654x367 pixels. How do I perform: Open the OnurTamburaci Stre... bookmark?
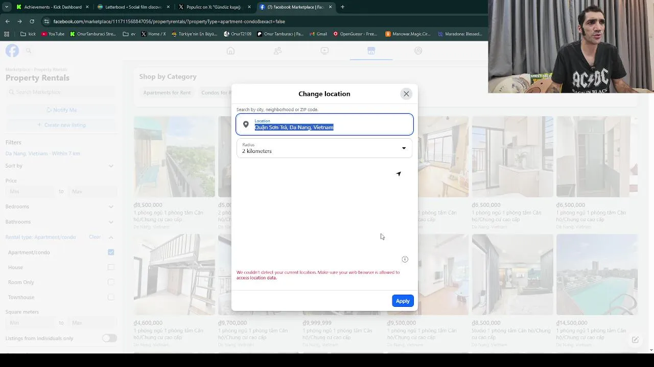[93, 34]
